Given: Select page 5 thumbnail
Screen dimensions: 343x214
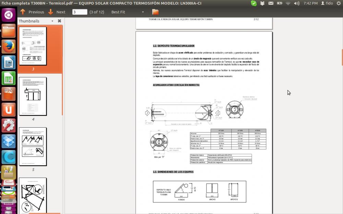Looking at the screenshot, I should tap(33, 147).
